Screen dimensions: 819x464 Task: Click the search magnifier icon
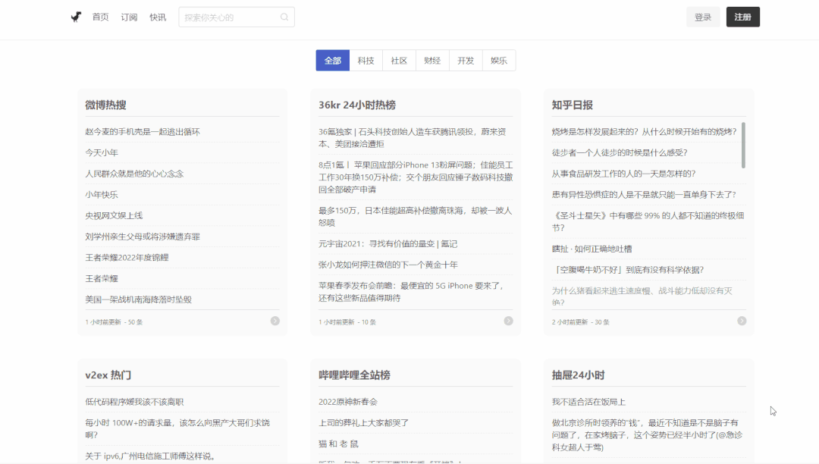click(284, 17)
